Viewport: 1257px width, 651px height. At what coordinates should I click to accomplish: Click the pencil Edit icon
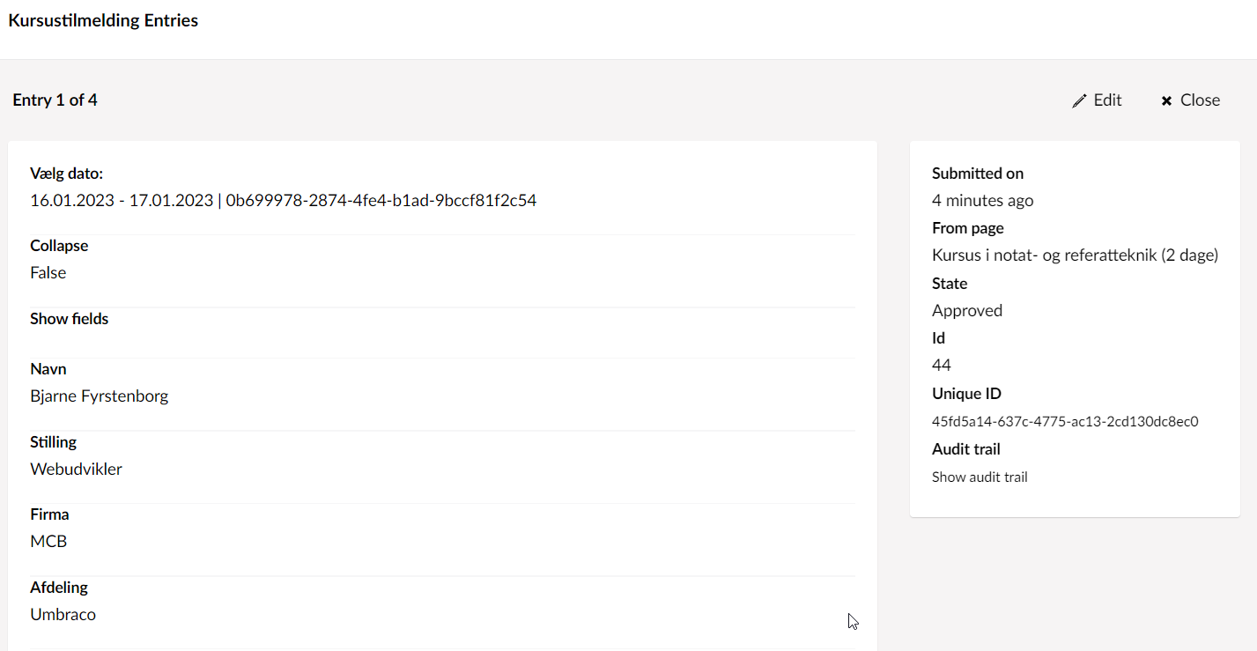[1079, 100]
